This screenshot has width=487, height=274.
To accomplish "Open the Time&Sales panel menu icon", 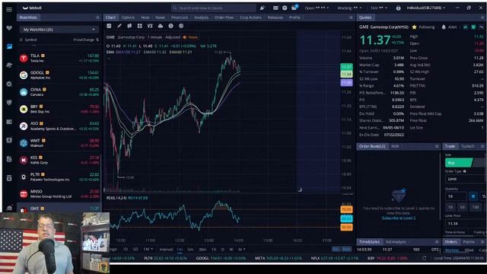I will click(x=437, y=242).
